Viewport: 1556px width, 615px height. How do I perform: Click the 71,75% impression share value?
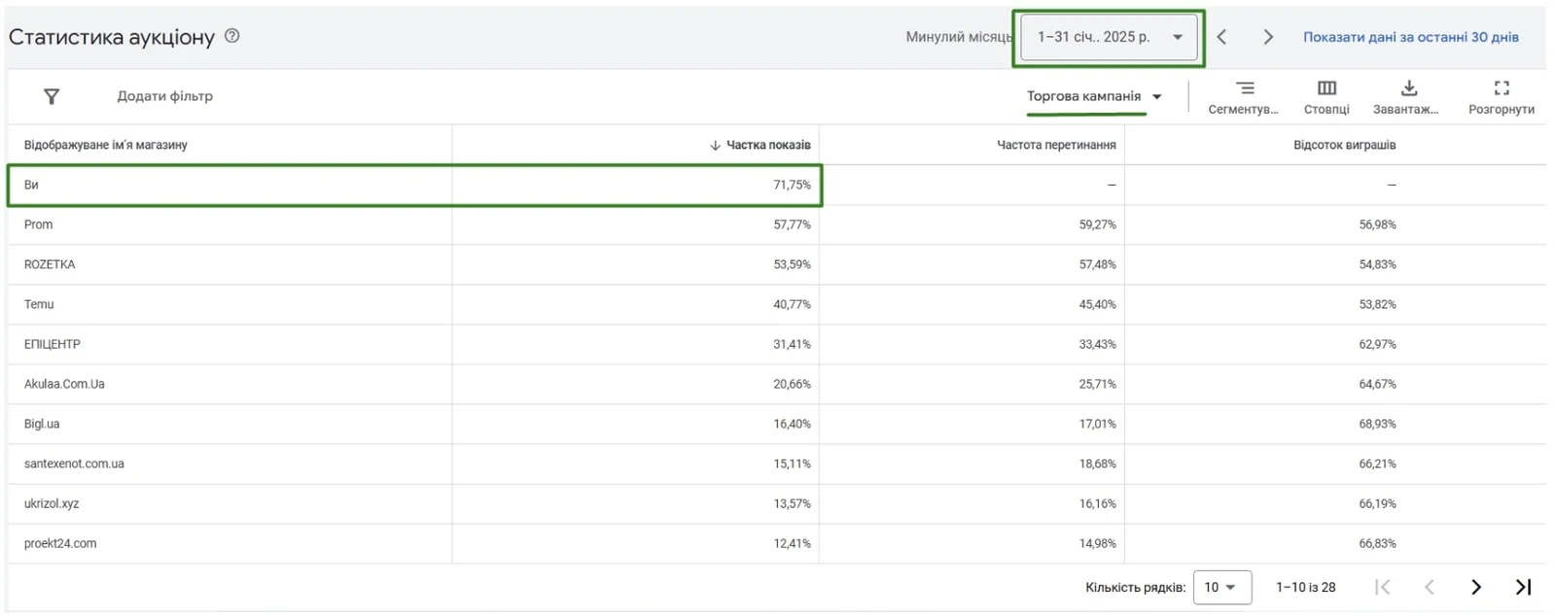coord(792,185)
